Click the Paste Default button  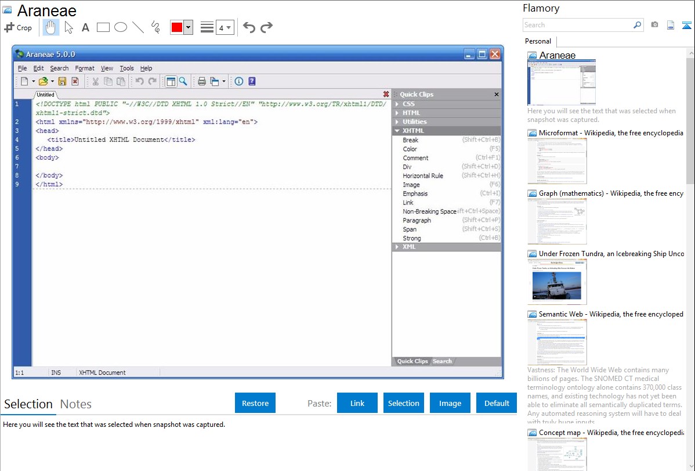coord(497,403)
